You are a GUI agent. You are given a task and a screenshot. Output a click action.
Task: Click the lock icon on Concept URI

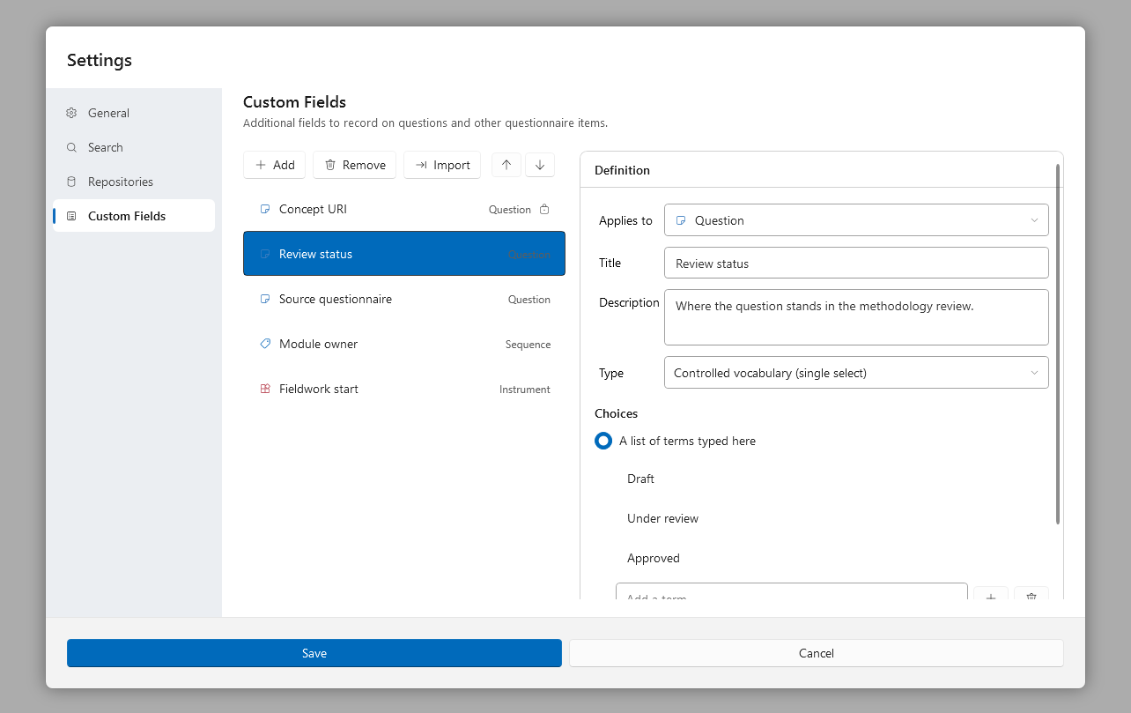coord(544,210)
